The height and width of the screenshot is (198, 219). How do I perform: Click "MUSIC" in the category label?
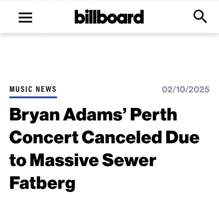(21, 89)
